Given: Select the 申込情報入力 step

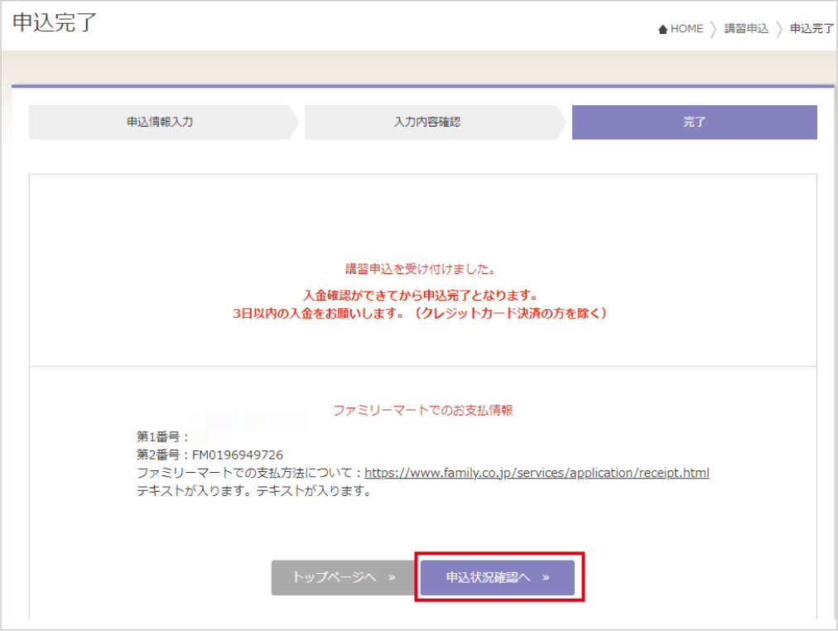Looking at the screenshot, I should pyautogui.click(x=160, y=122).
